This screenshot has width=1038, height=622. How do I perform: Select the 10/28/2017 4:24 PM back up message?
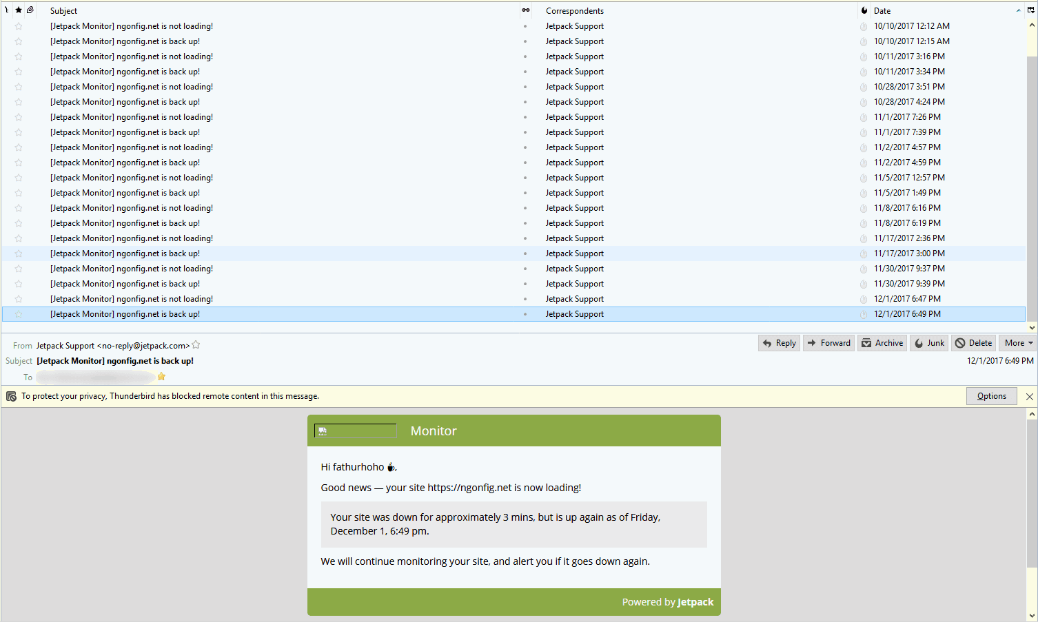pos(513,102)
